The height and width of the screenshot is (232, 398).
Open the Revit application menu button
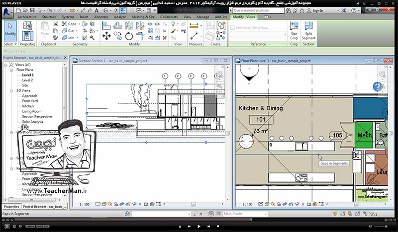pos(7,11)
